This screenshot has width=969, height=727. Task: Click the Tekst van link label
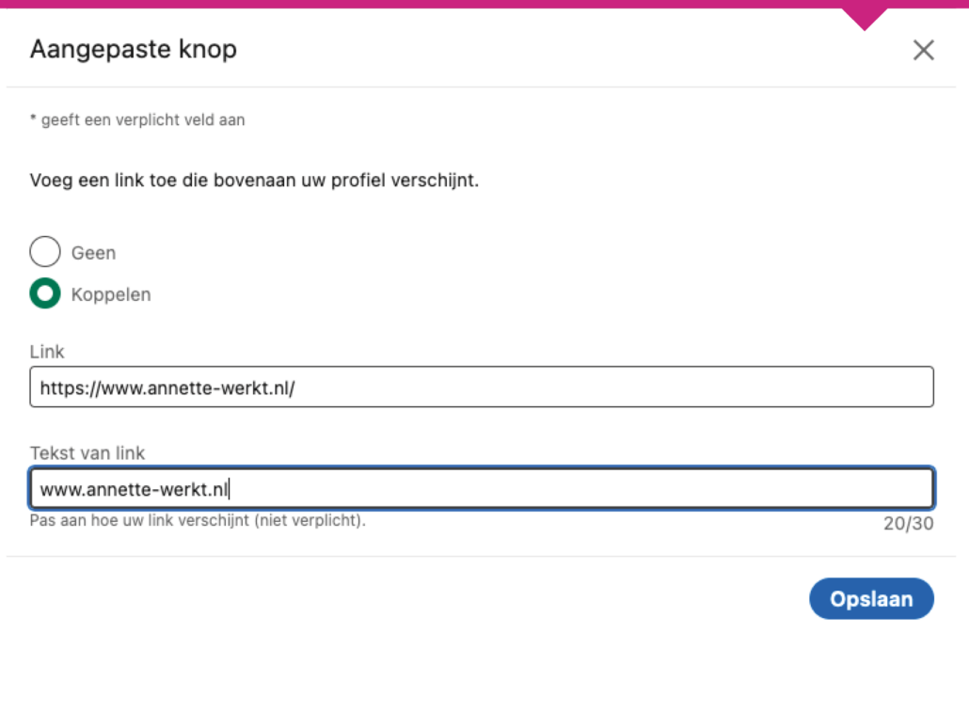(87, 453)
